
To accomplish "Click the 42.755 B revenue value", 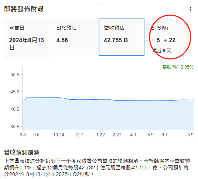I will coord(116,40).
